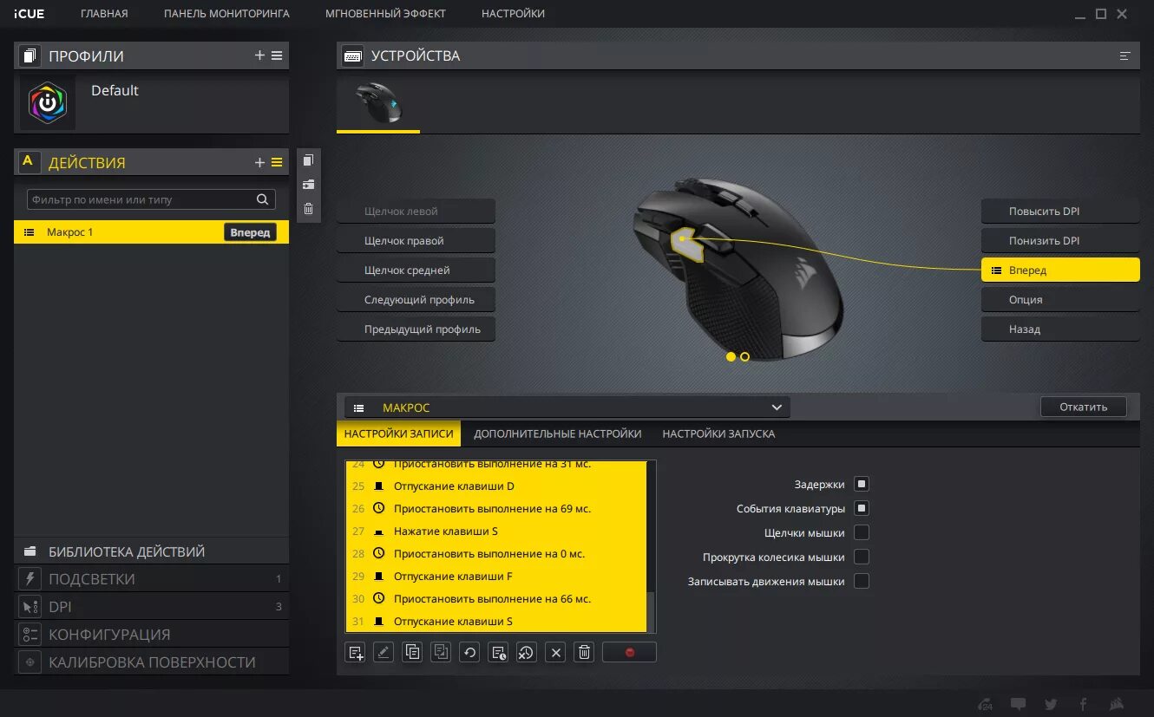Viewport: 1154px width, 717px height.
Task: Expand the Калибровка поверхности section
Action: [x=151, y=662]
